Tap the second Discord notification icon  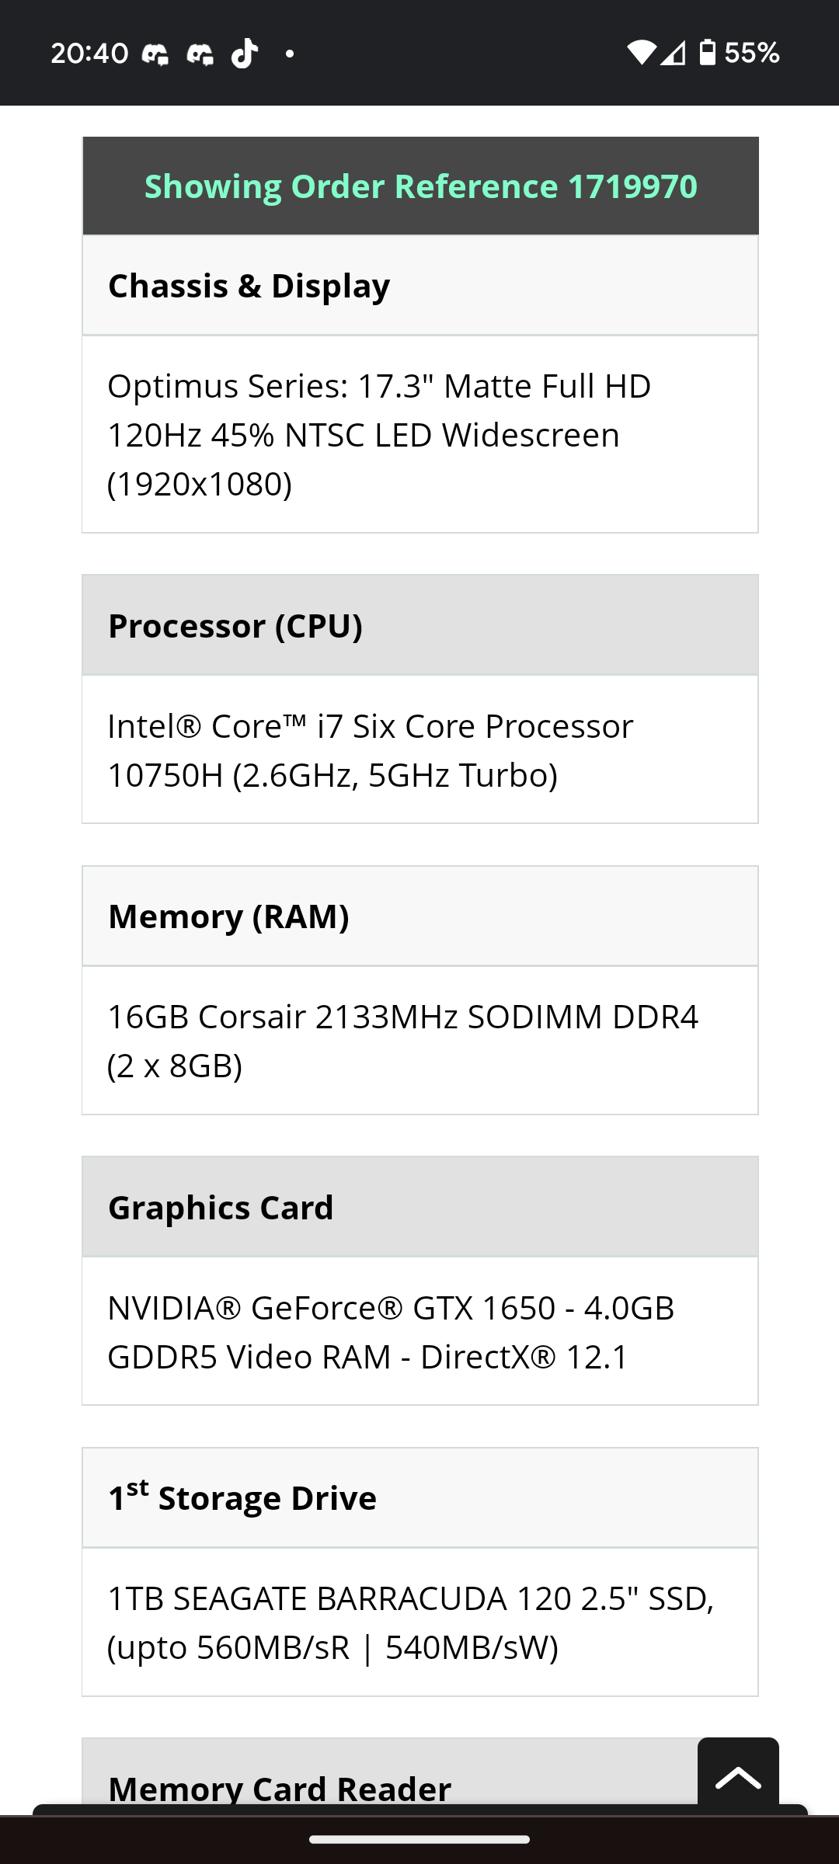point(200,54)
